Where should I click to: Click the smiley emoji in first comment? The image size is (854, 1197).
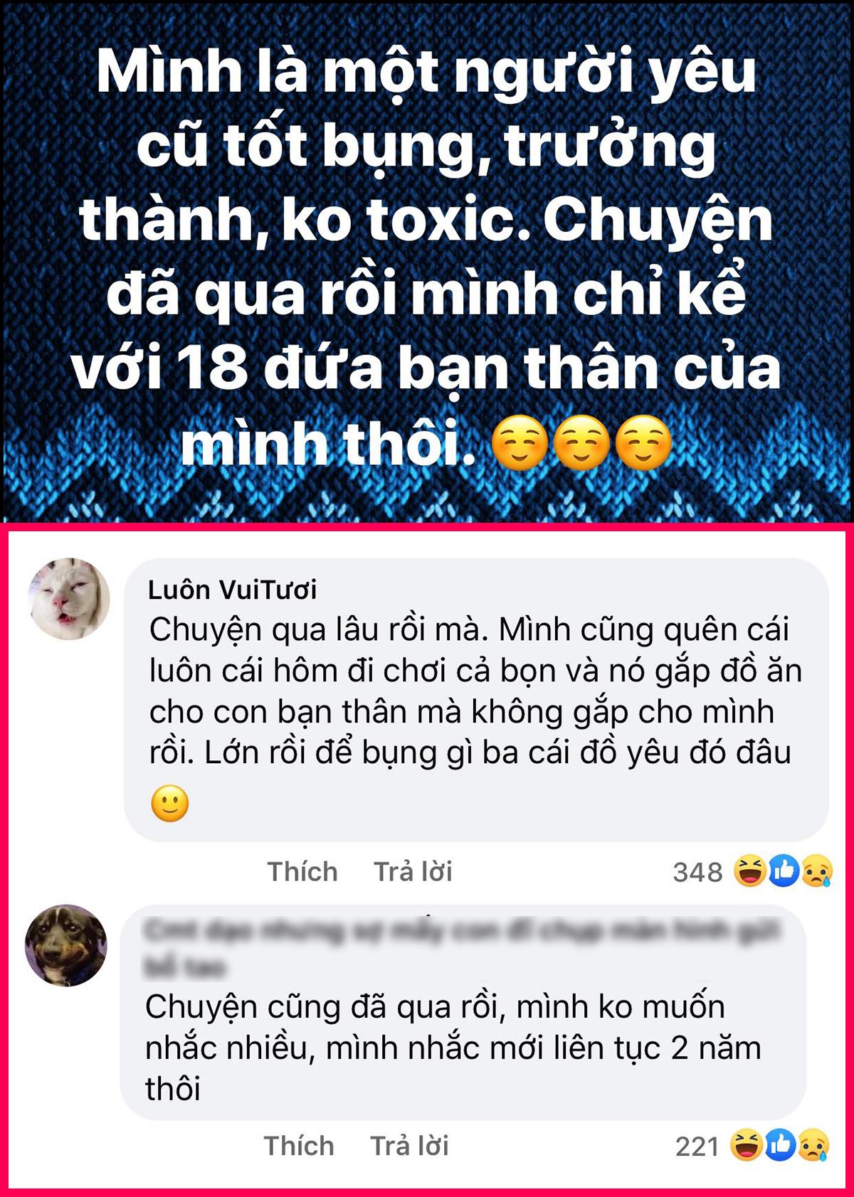(170, 804)
